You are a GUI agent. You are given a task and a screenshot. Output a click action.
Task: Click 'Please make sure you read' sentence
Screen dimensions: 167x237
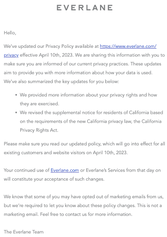(84, 144)
